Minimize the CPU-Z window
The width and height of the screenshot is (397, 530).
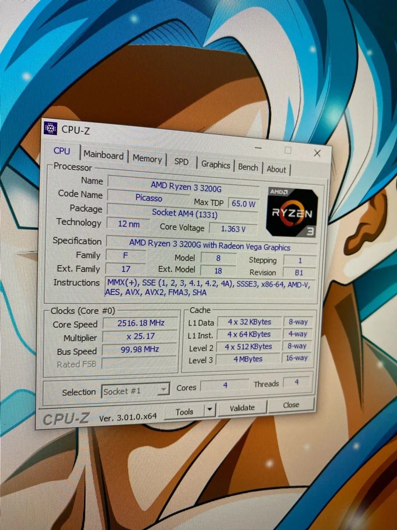click(258, 148)
